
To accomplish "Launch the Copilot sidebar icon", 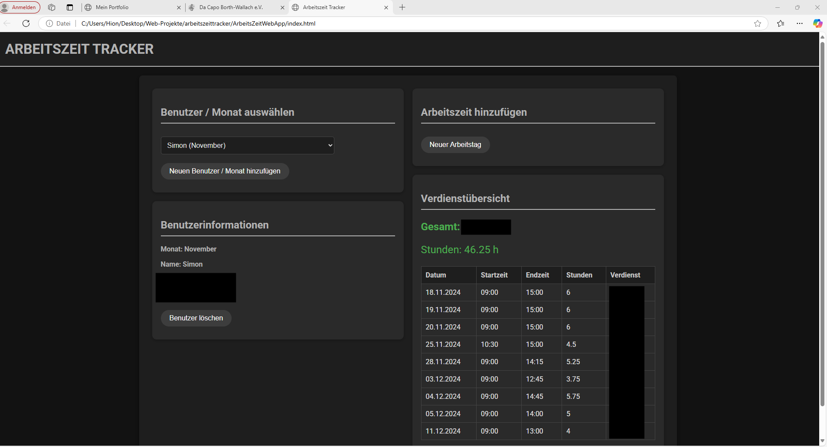I will click(817, 23).
